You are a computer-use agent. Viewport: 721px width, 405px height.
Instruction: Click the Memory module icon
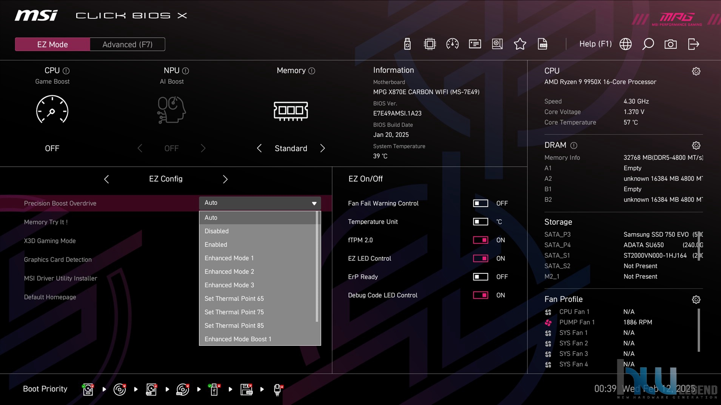click(291, 111)
